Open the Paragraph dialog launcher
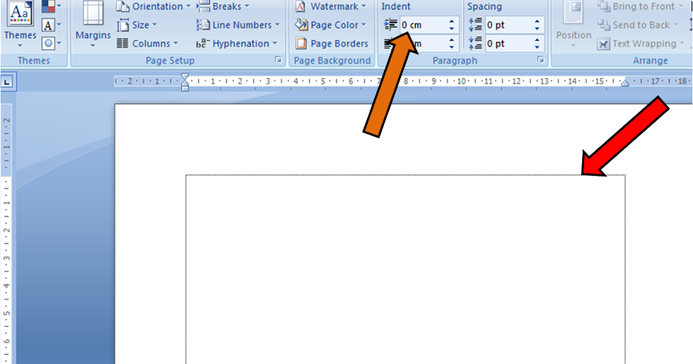Screen dimensions: 693x364 (x=541, y=60)
